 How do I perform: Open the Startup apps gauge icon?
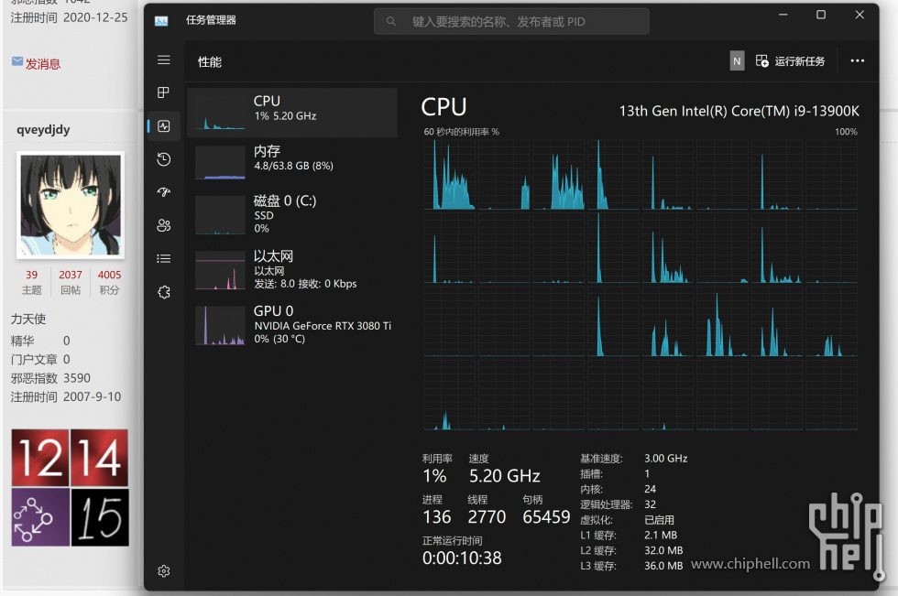pyautogui.click(x=164, y=192)
